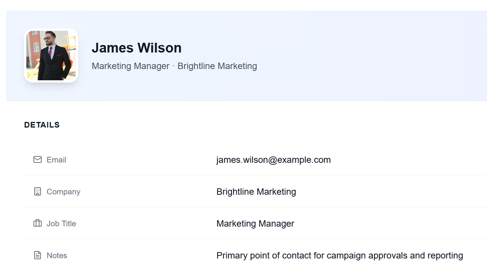Select Brightline Marketing value in Company row

[256, 192]
